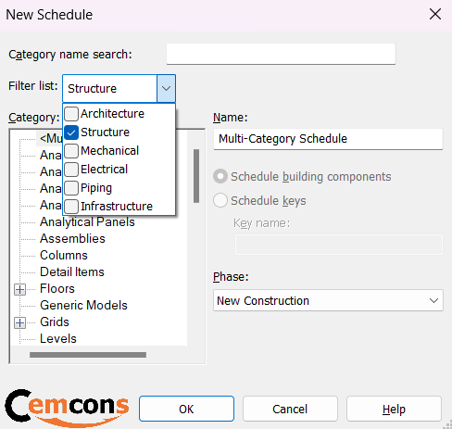
Task: Select the Floors category
Action: (x=57, y=289)
